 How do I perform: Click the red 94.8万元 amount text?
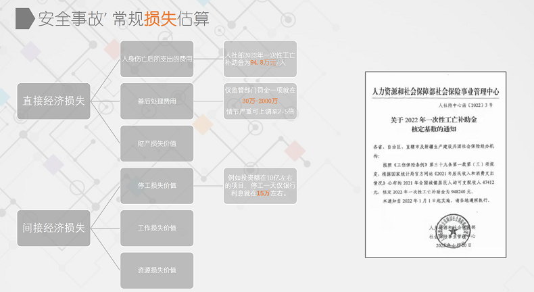coord(264,62)
